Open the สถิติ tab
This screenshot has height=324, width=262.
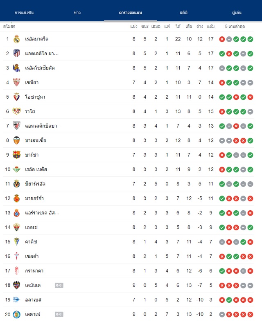tap(183, 13)
